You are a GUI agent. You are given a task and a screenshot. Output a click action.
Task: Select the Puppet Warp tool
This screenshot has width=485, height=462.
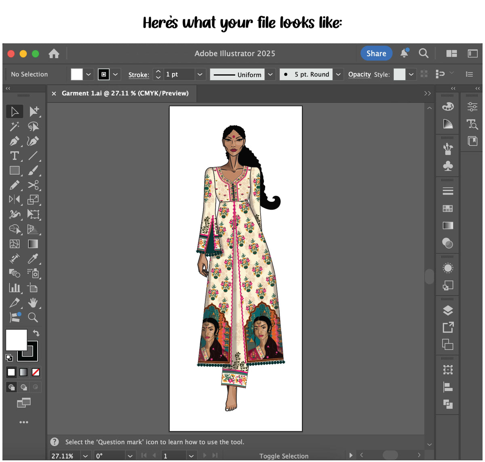[15, 214]
